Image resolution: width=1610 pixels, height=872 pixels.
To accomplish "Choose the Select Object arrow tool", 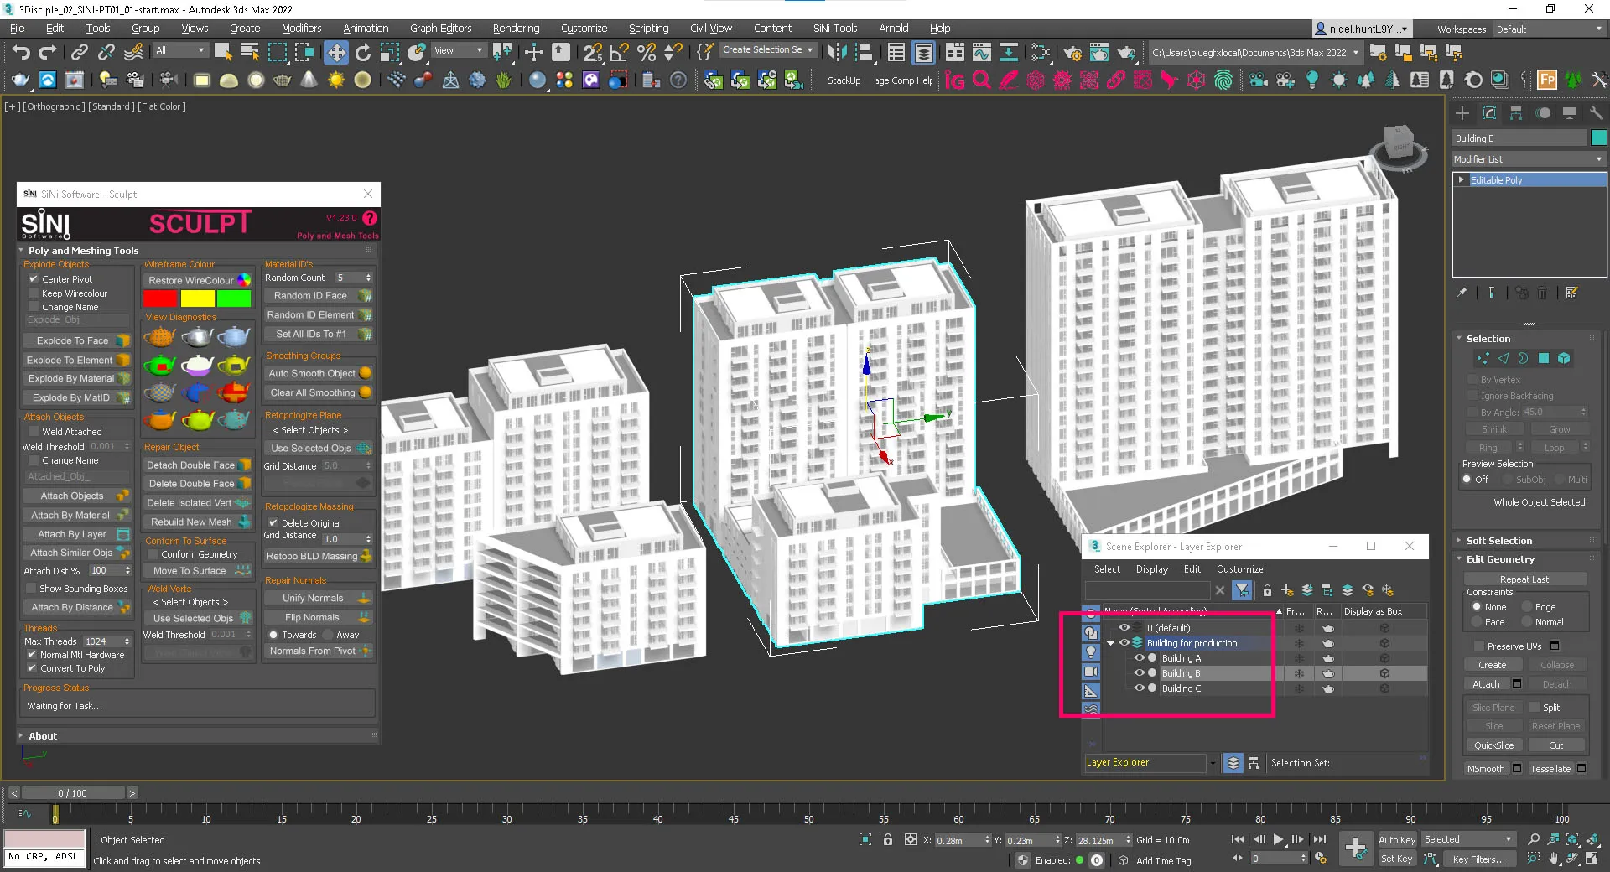I will [222, 53].
